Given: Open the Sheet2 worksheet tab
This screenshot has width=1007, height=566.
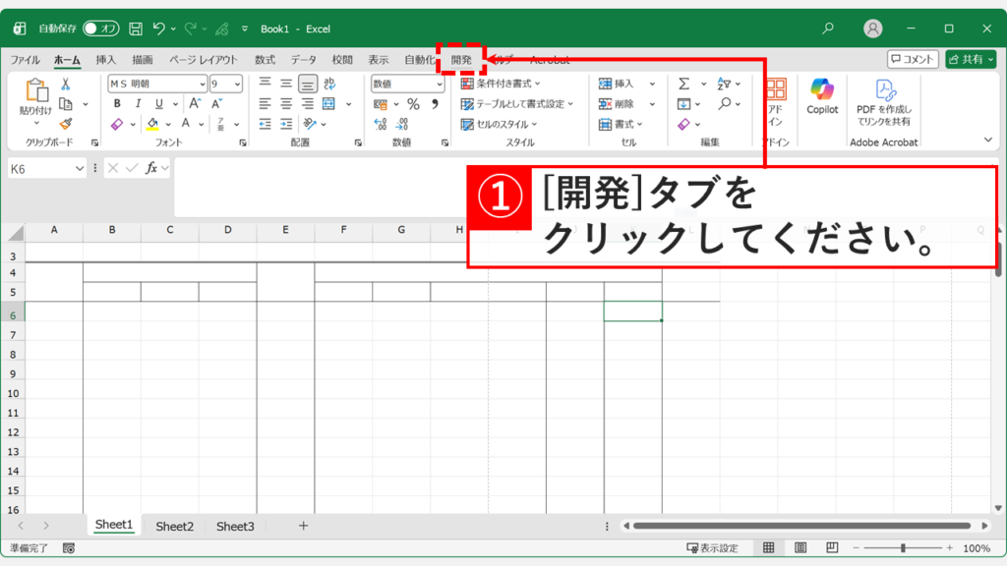Looking at the screenshot, I should click(x=174, y=525).
